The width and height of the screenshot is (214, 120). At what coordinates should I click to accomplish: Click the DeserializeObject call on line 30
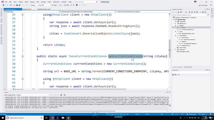pos(96,34)
